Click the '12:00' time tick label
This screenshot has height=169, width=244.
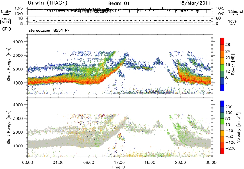119,163
